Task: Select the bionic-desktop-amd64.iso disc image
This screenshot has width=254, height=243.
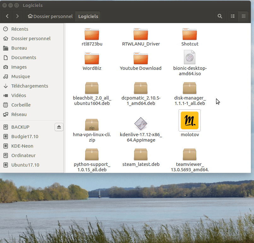Action: [x=190, y=63]
